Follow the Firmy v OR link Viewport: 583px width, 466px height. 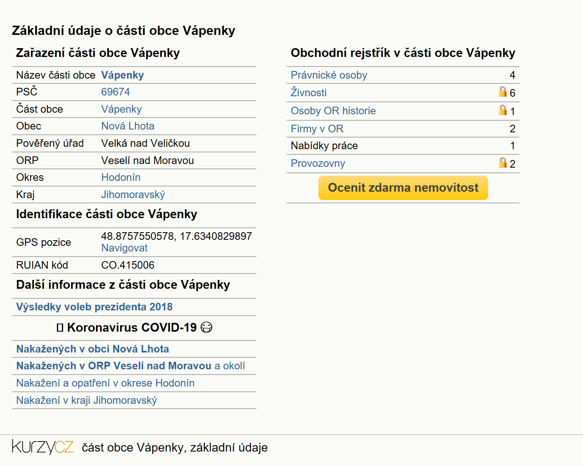pyautogui.click(x=317, y=129)
